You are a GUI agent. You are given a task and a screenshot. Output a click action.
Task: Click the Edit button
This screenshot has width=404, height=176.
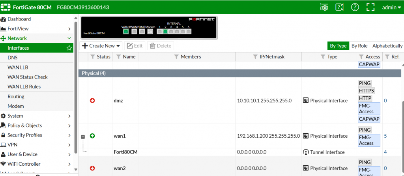point(135,46)
